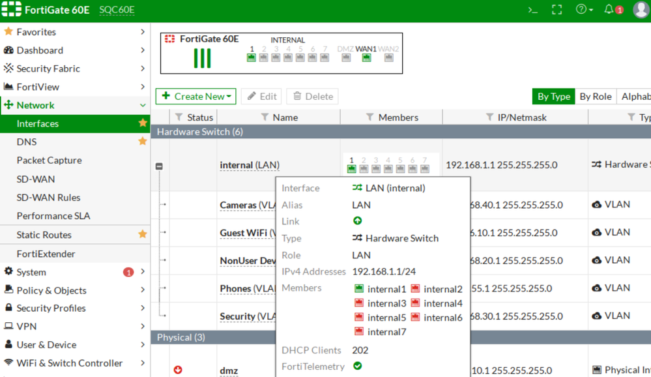
Task: Open the CLI console icon
Action: coord(532,10)
